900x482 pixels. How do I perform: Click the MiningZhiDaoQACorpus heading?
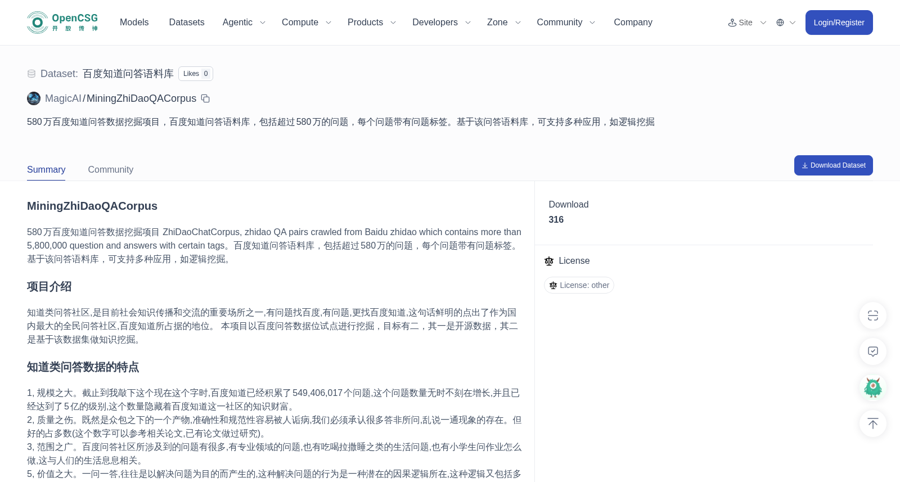pyautogui.click(x=92, y=206)
